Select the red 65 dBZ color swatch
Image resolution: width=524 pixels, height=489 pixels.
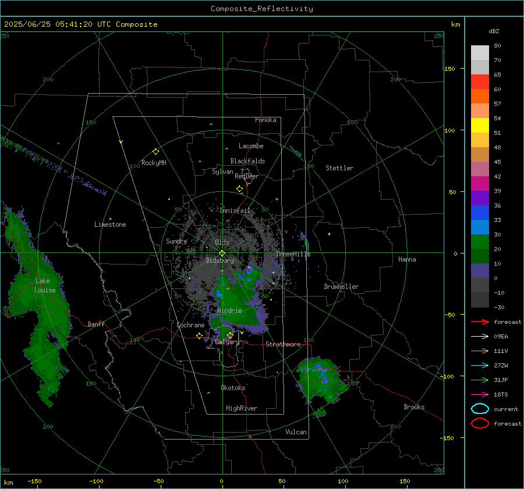(x=480, y=82)
